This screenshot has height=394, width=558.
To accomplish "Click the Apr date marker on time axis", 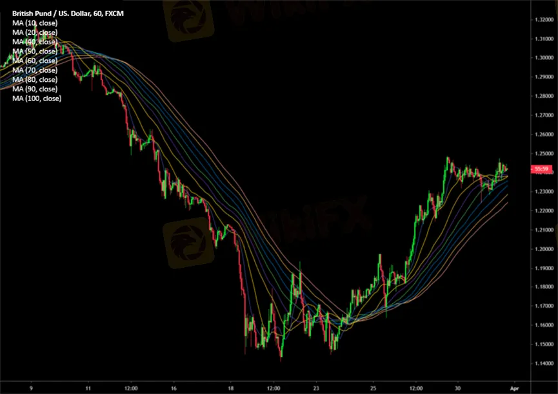I will tap(515, 388).
